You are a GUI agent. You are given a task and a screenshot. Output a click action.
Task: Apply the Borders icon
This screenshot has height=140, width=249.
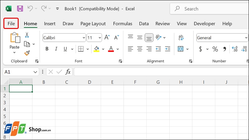tap(81, 49)
